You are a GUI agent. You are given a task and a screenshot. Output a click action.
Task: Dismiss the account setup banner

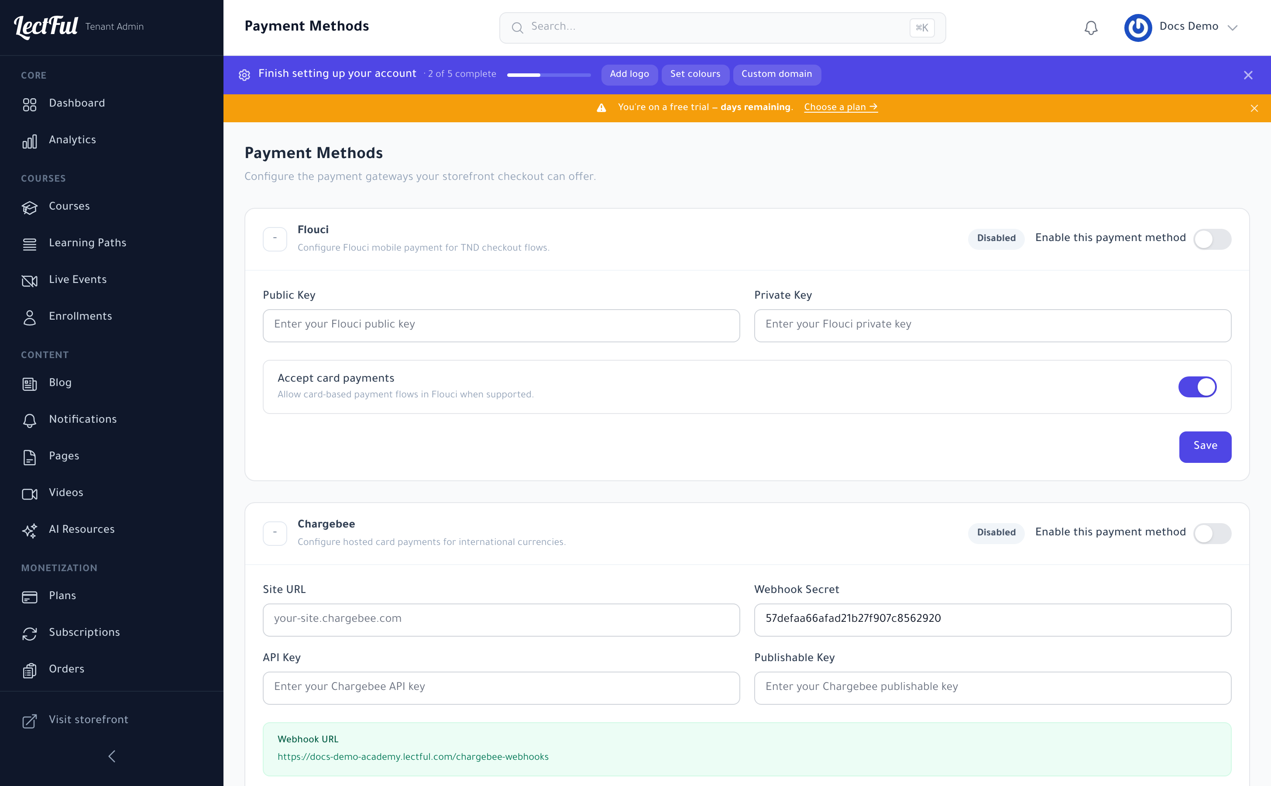click(x=1248, y=75)
